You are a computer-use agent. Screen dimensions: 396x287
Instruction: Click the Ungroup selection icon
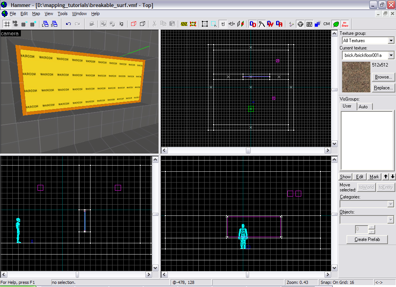(113, 24)
